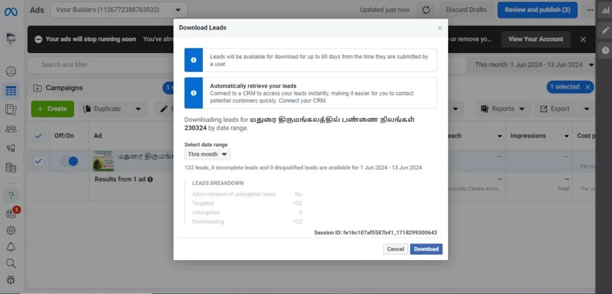This screenshot has width=612, height=294.
Task: Open the This month date range dropdown
Action: 207,154
